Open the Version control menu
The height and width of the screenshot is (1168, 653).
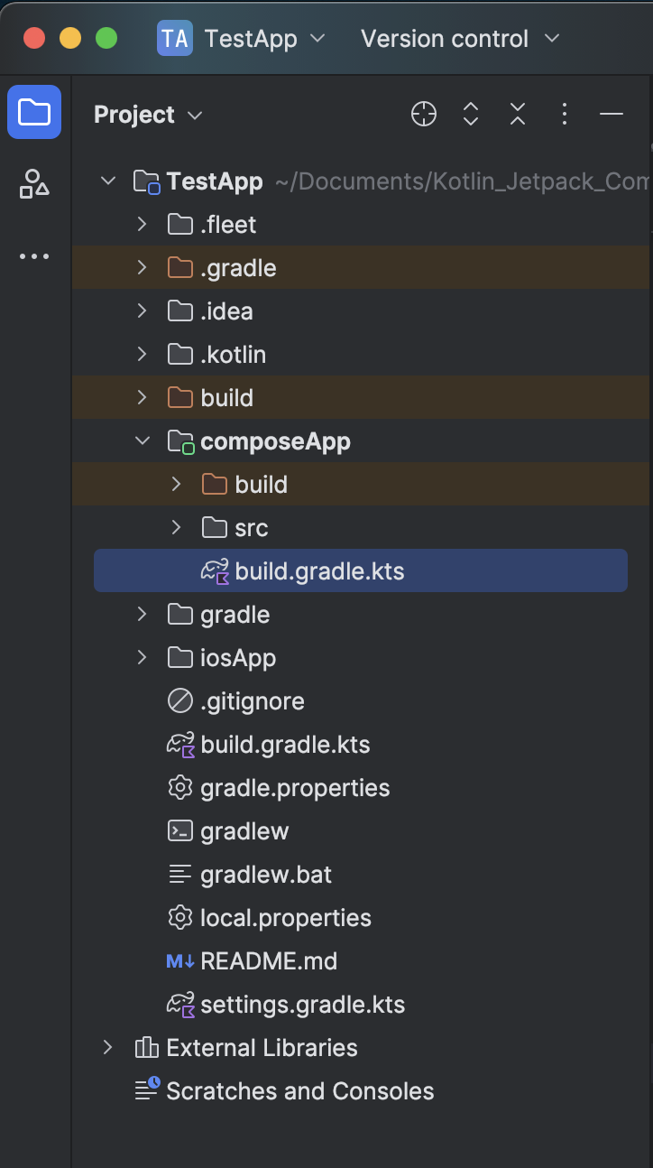(x=461, y=39)
